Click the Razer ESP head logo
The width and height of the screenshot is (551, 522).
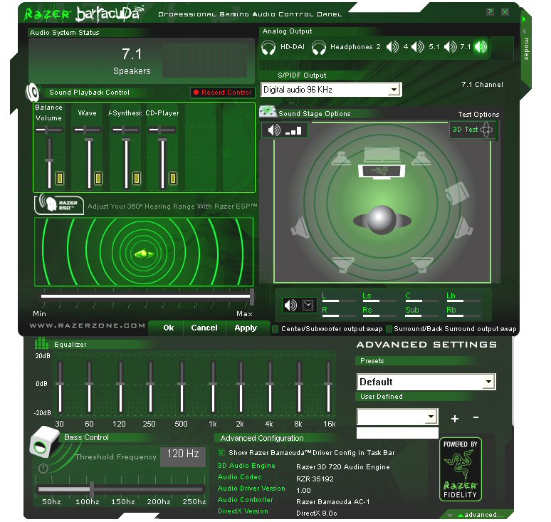tap(58, 204)
